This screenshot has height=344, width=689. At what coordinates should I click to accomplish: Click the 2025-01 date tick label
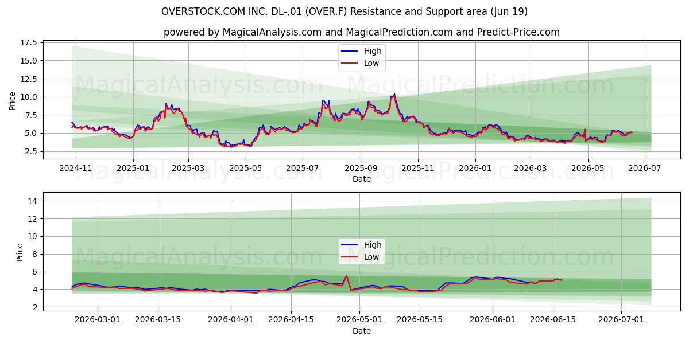coord(133,168)
